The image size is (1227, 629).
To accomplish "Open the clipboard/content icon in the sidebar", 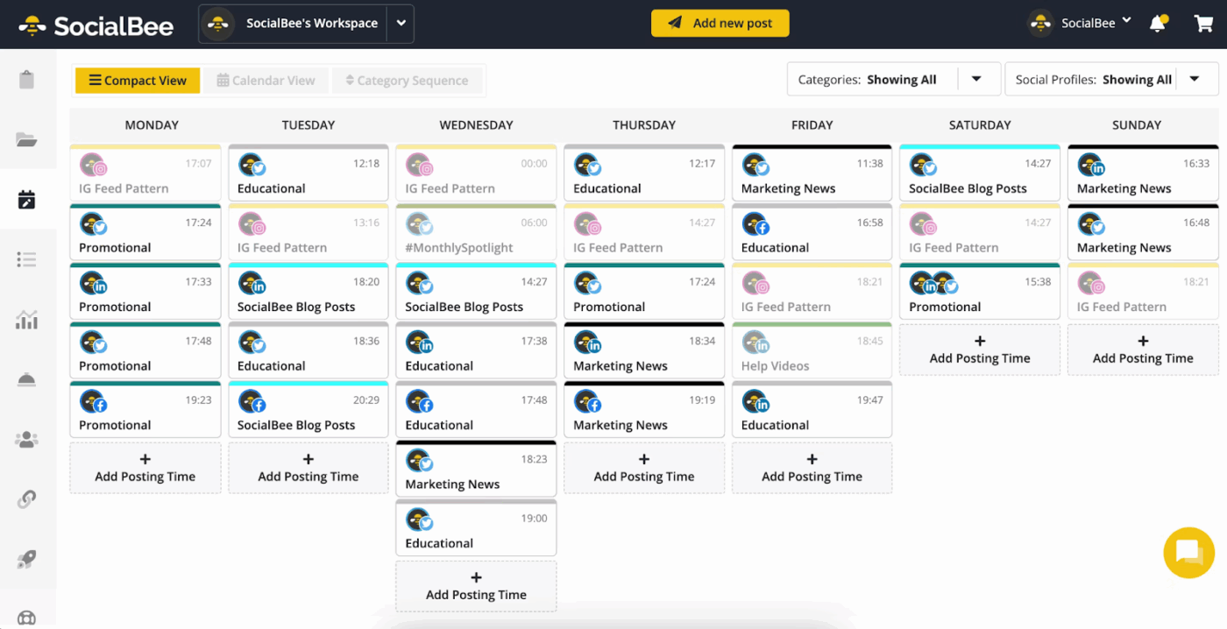I will coord(26,79).
